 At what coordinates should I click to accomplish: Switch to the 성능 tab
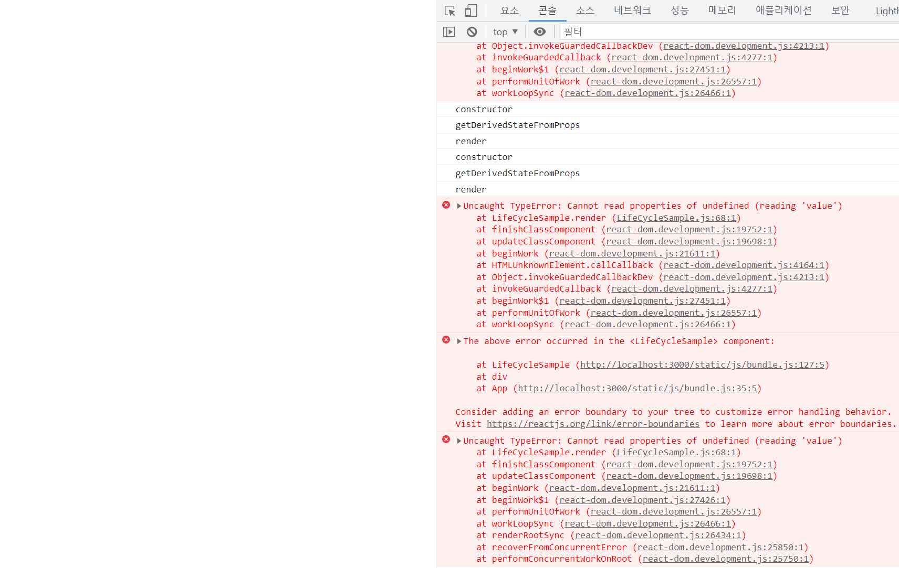680,10
